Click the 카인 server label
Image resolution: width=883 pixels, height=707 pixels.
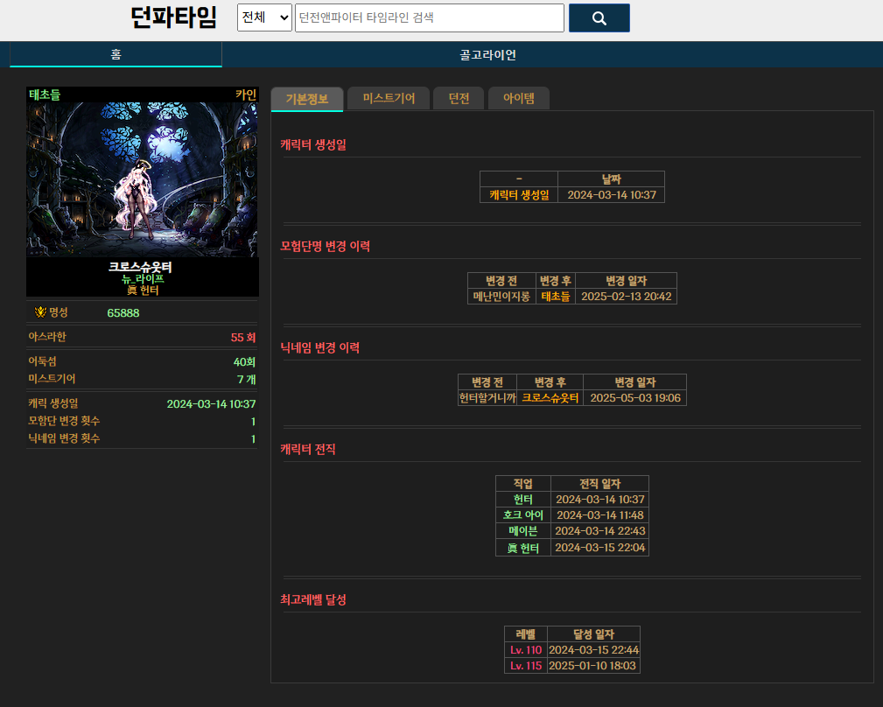245,94
